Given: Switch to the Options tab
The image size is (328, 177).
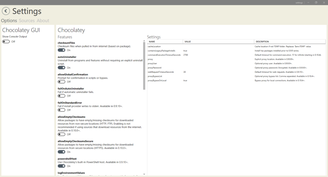Looking at the screenshot, I should coord(9,21).
